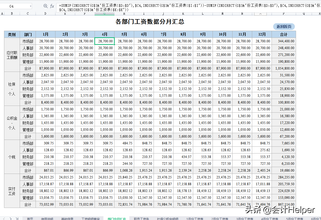
Task: Open the 职员工资条 sheet tab
Action: tap(141, 219)
